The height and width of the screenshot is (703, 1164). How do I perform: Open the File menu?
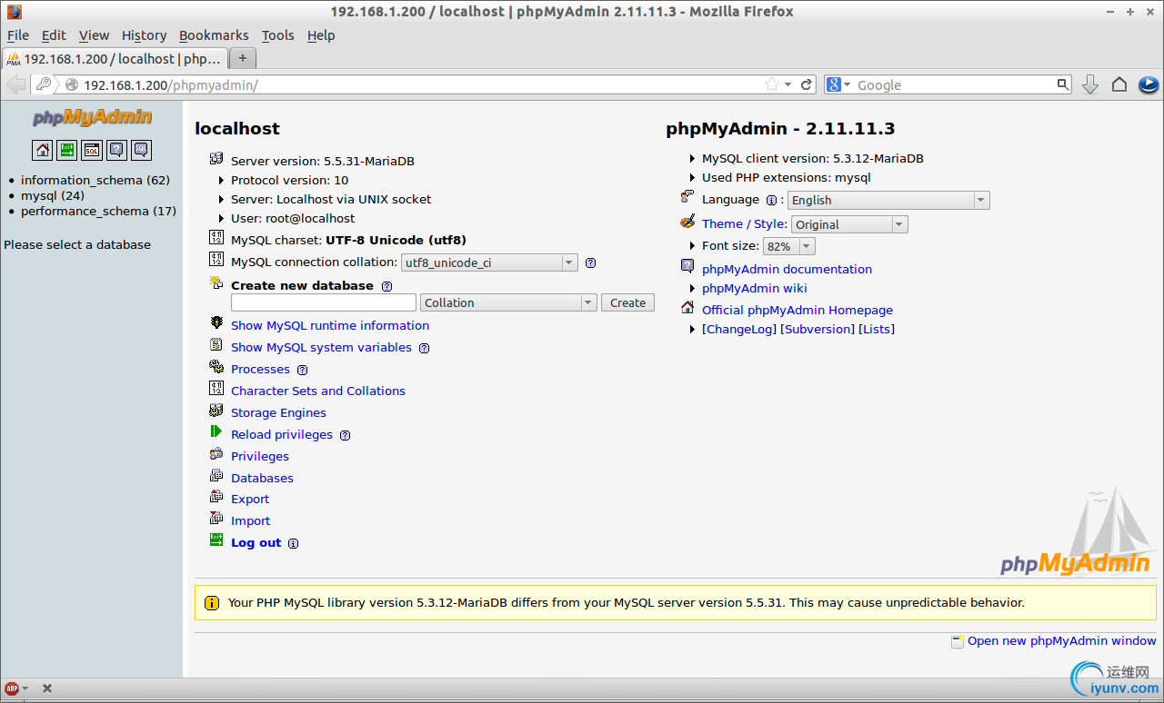[18, 35]
